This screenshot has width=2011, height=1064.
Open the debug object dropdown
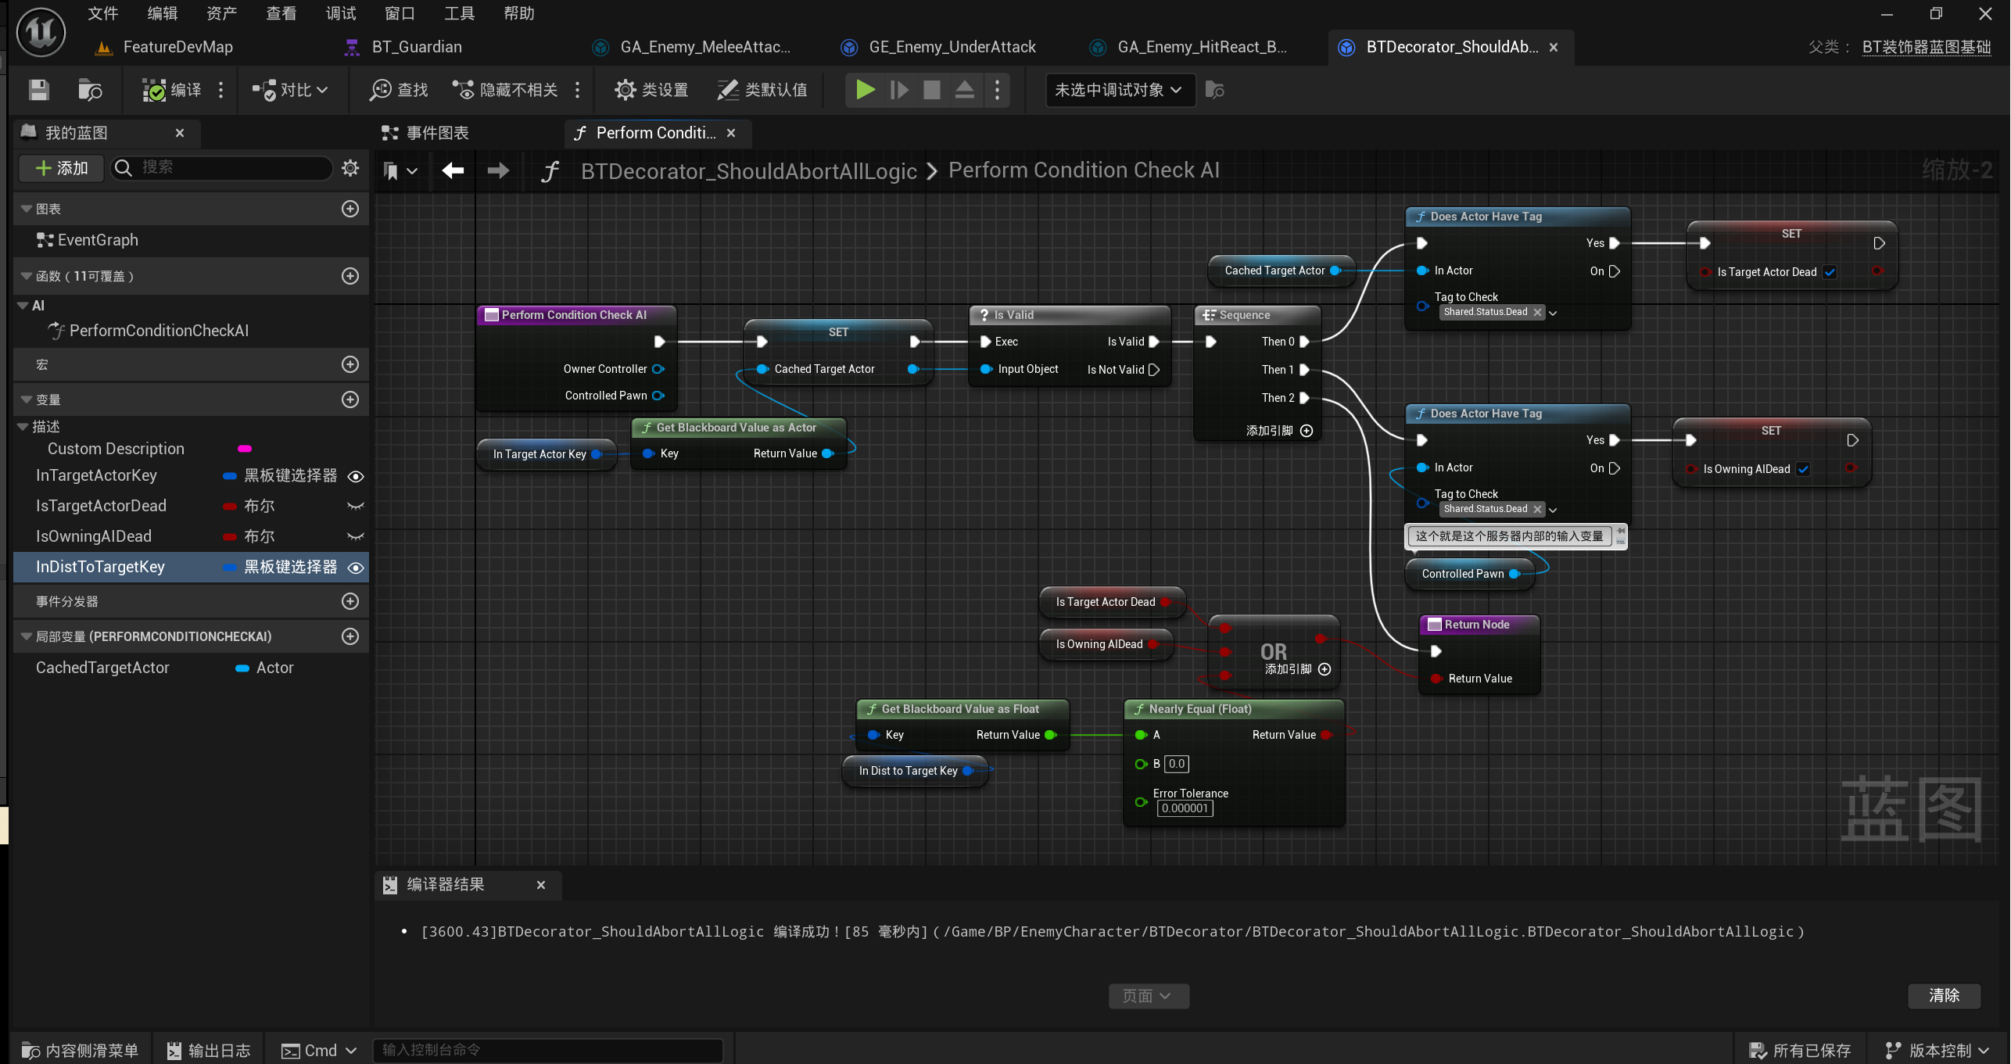1119,90
